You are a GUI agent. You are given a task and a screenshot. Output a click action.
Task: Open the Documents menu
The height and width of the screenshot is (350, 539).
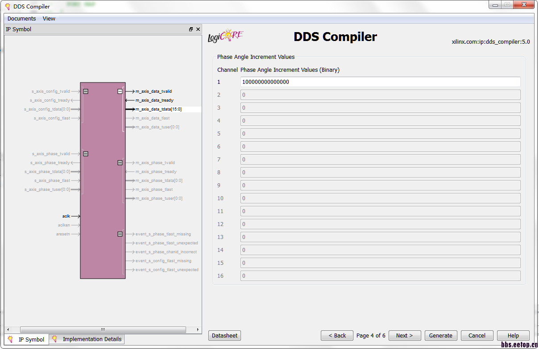point(21,19)
